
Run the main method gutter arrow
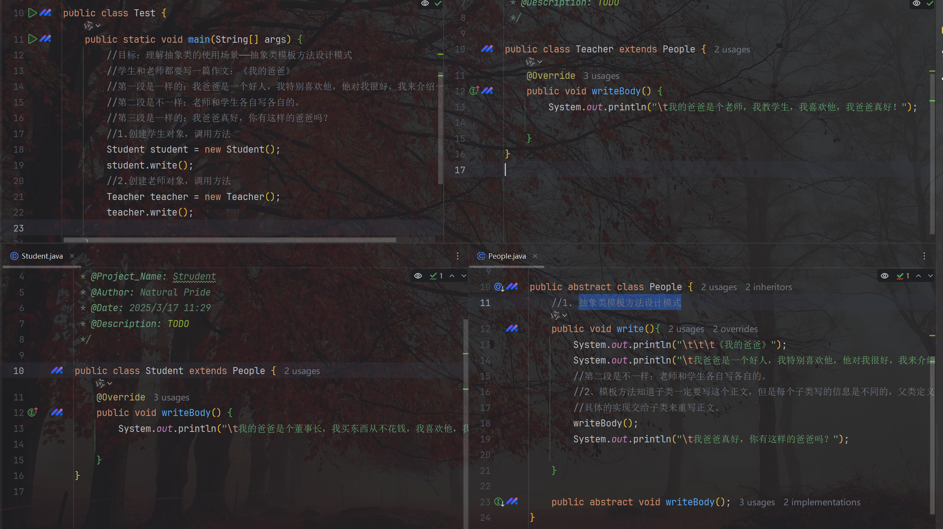coord(33,39)
